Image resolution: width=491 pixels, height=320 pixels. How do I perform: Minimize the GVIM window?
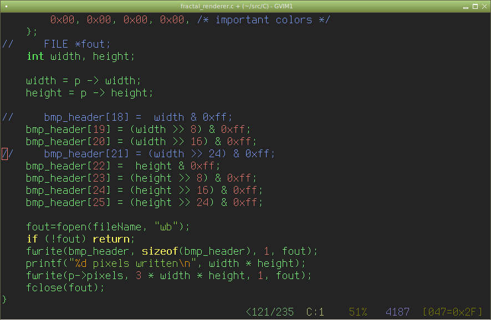[x=466, y=7]
